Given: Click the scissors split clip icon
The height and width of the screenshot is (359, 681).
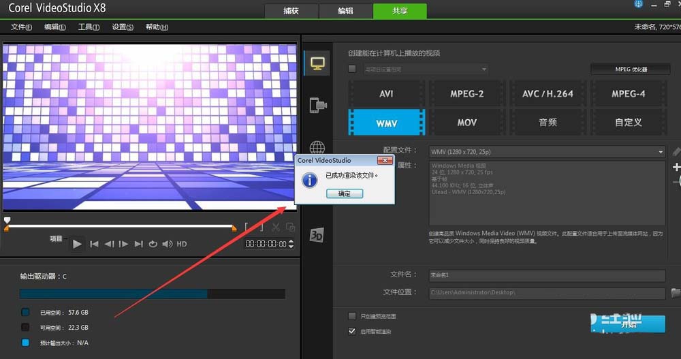Looking at the screenshot, I should coord(276,227).
